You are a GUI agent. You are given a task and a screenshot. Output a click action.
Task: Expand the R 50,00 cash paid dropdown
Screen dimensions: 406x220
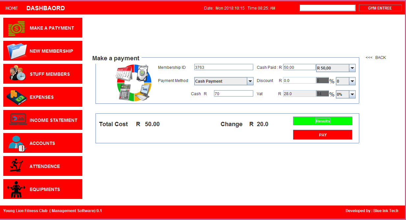[336, 68]
